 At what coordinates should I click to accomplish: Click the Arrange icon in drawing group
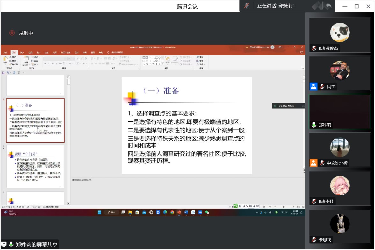click(168, 59)
